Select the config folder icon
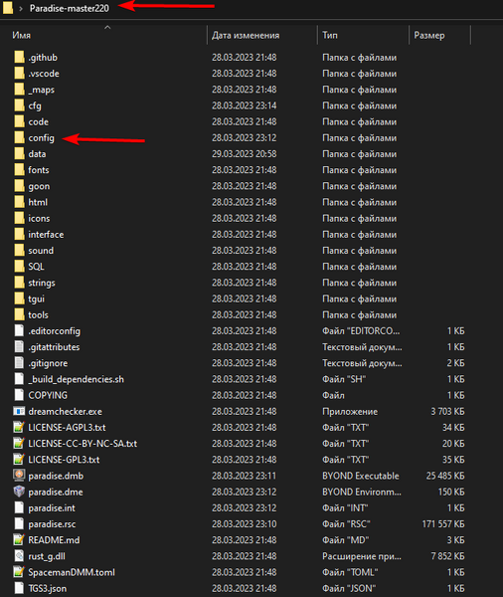This screenshot has width=503, height=597. tap(20, 137)
